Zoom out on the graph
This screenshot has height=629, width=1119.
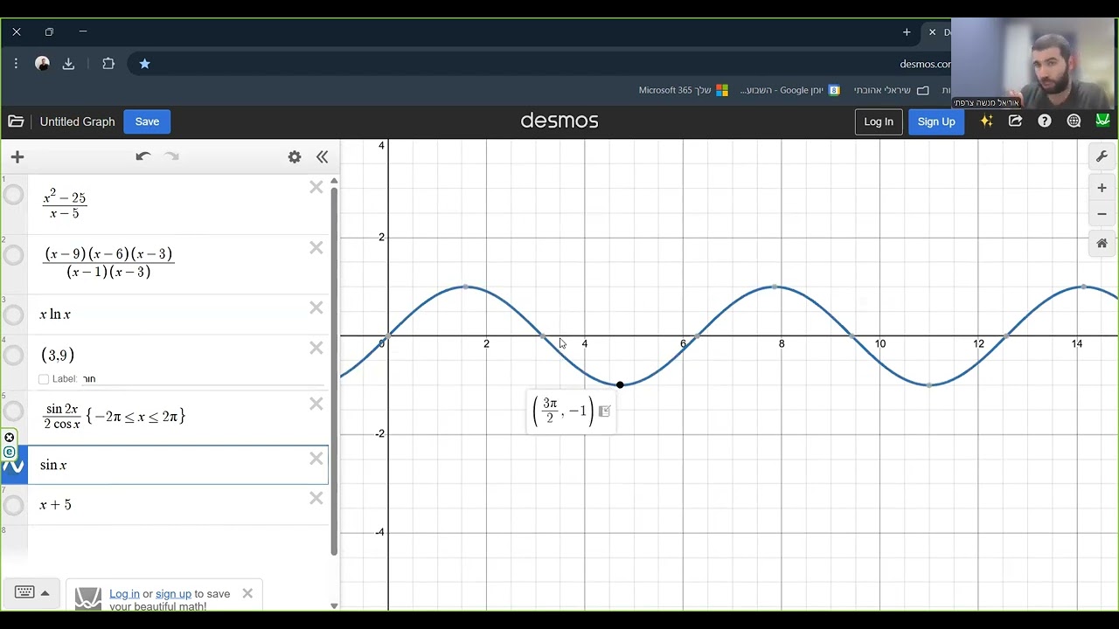click(1102, 214)
